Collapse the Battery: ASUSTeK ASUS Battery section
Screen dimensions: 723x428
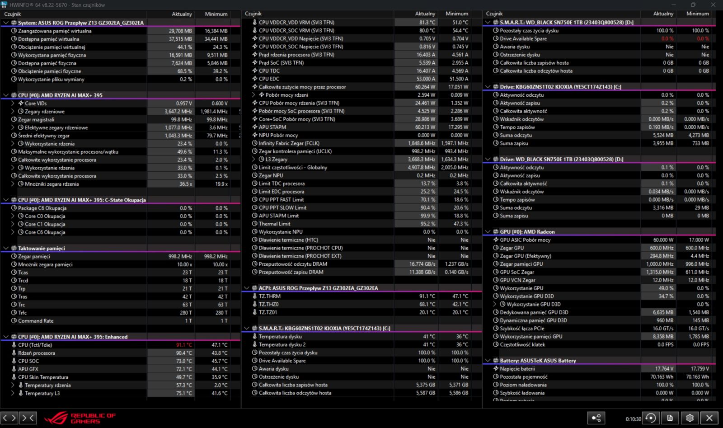(488, 361)
